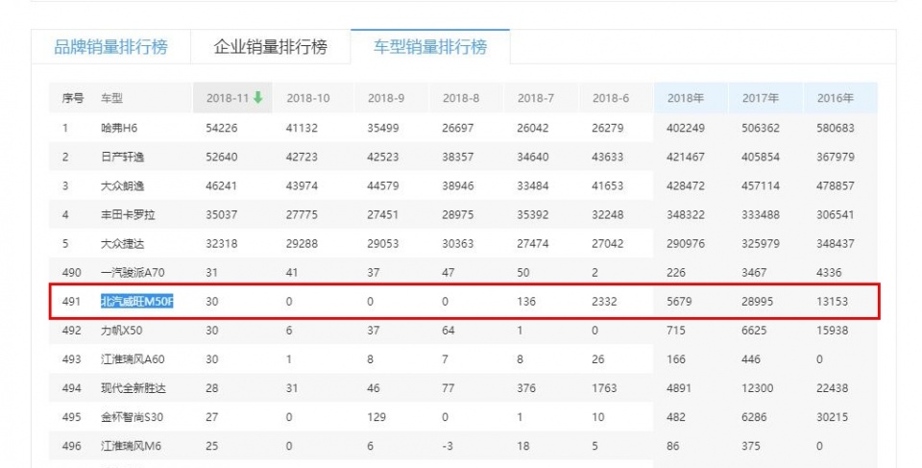922x468 pixels.
Task: Click 哈弗H6 2018 total 402249
Action: coord(686,128)
